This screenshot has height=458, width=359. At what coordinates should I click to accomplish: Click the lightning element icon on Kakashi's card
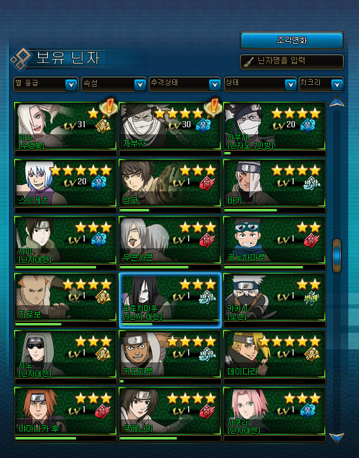[x=312, y=298]
